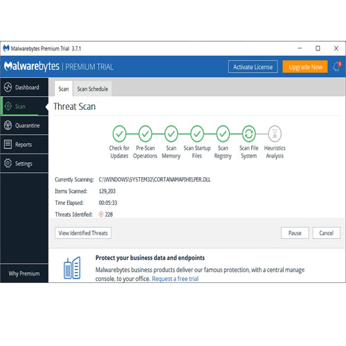Click the Pre-Scan Operations checkmark step icon

pos(145,134)
